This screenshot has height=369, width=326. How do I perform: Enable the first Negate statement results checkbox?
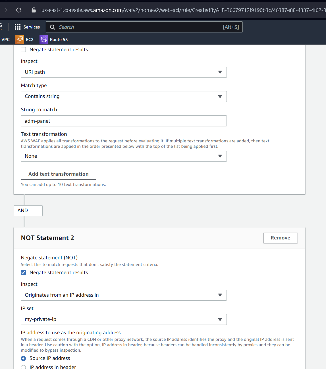click(x=24, y=50)
